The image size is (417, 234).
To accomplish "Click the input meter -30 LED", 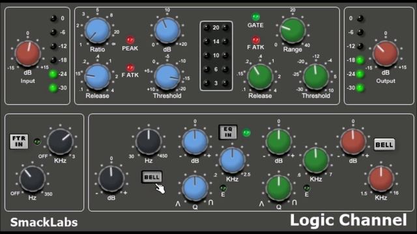I will 53,88.
